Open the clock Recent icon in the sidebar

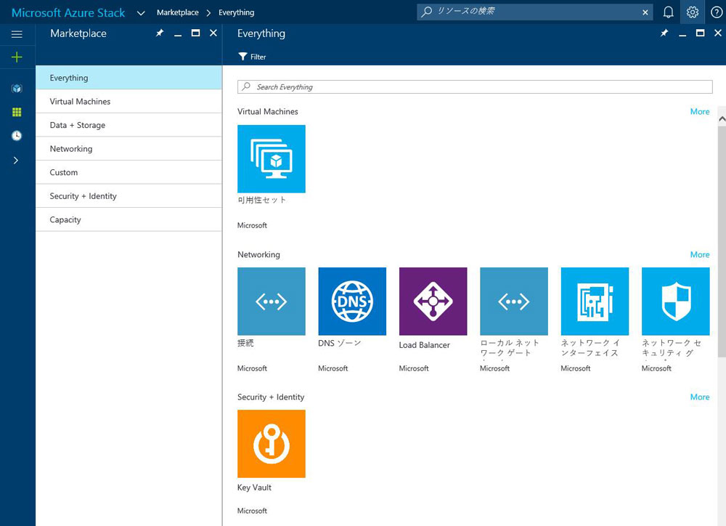click(x=17, y=136)
